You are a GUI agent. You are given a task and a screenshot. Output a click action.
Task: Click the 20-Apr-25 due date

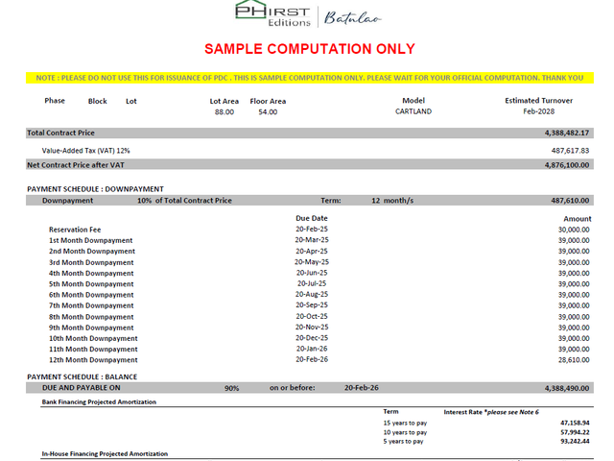coord(312,252)
